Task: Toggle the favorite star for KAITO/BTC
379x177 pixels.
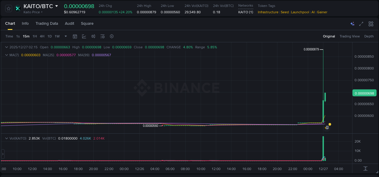Action: 8,8
